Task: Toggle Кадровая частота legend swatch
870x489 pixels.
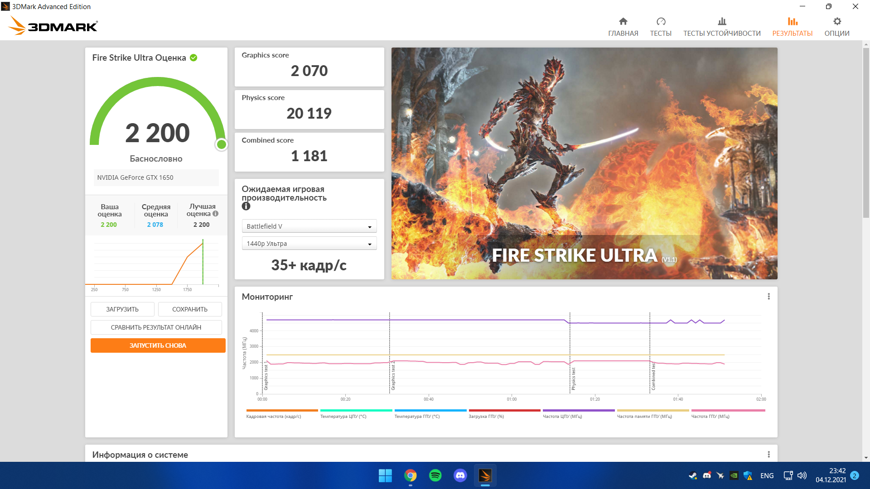Action: point(282,411)
